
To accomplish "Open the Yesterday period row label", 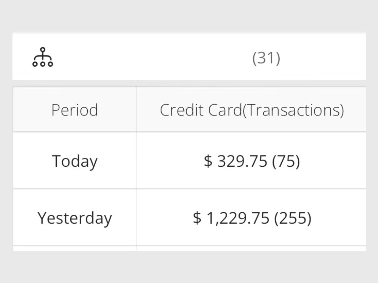I will pos(74,218).
